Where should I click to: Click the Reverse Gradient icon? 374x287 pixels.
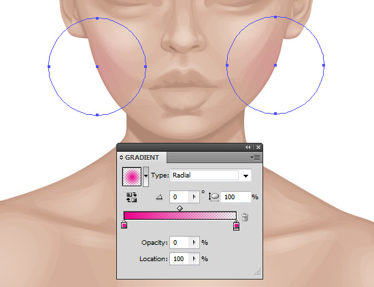[x=132, y=197]
